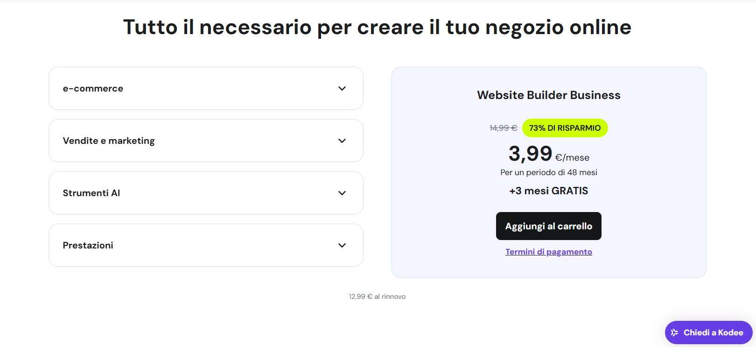Screen dimensions: 756x347
Task: Click the +3 mesi GRATIS text
Action: pos(548,191)
